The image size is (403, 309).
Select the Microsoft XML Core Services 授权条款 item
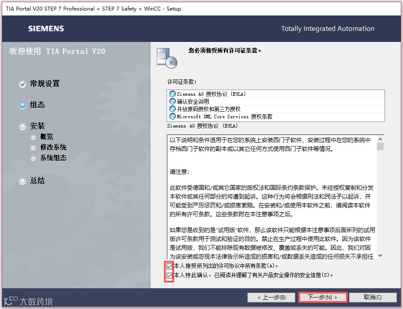tap(276, 117)
